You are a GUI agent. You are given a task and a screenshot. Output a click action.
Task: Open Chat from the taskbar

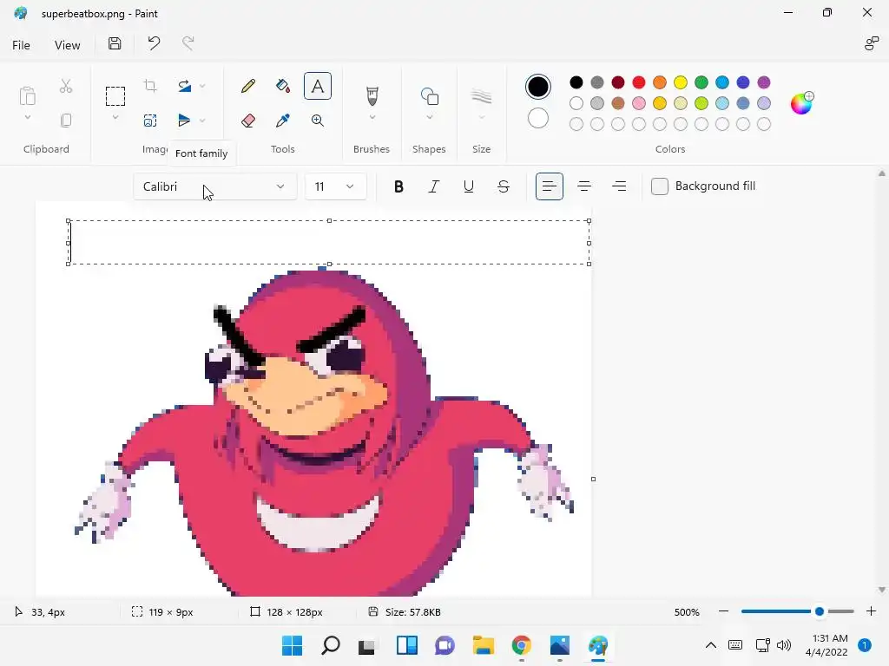click(x=444, y=645)
